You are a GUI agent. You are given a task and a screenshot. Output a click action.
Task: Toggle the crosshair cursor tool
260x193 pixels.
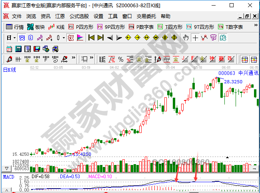click(195, 38)
